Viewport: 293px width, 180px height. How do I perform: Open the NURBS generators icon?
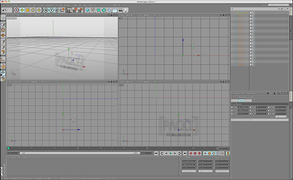(x=98, y=10)
